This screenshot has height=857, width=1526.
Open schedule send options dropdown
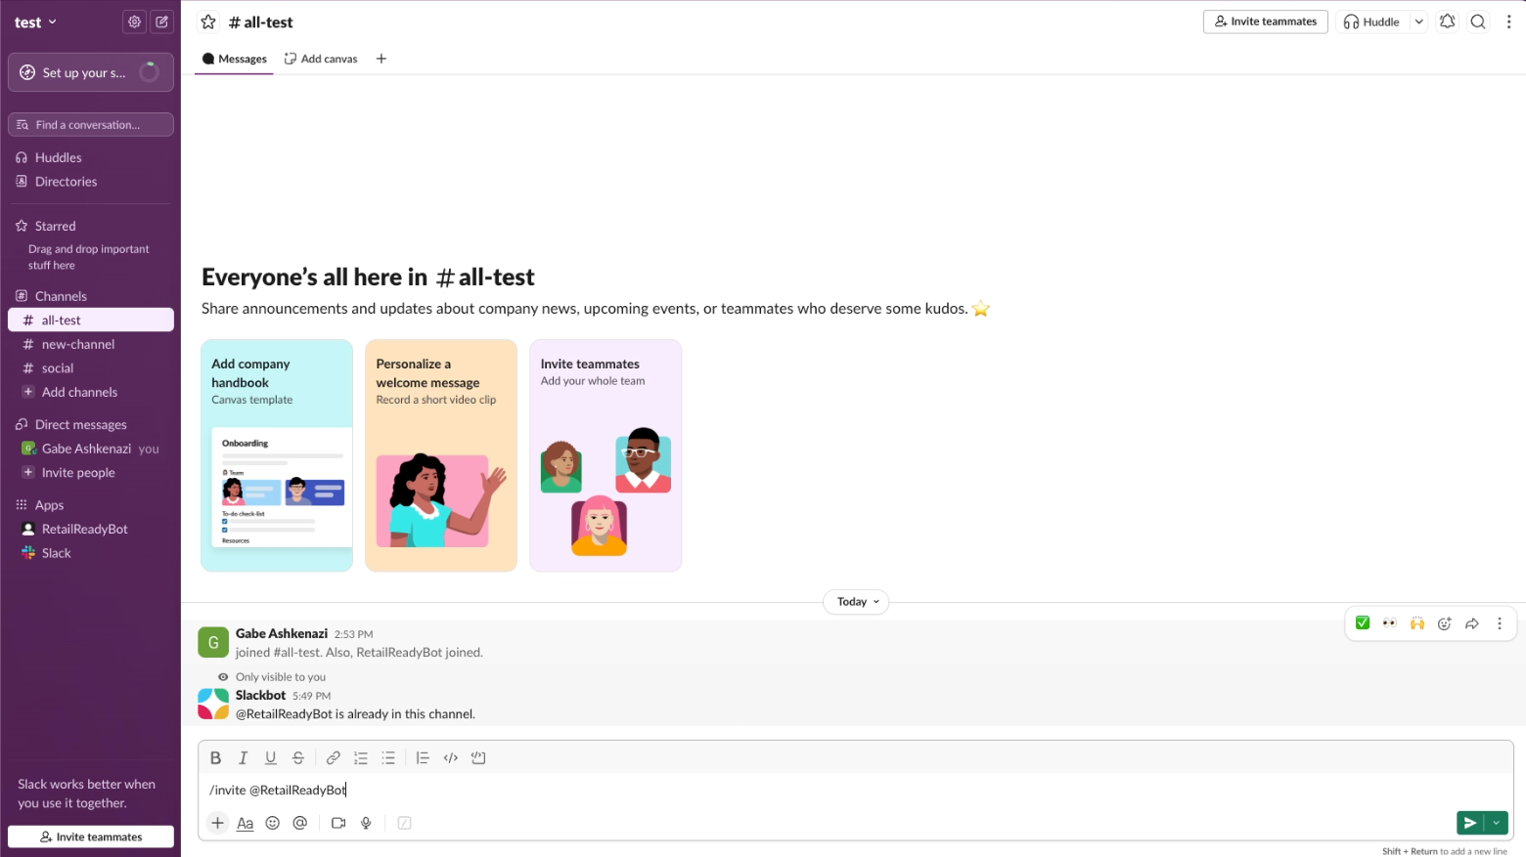click(1497, 823)
